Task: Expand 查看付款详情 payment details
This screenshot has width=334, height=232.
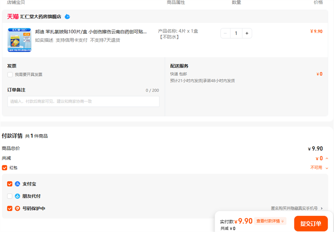Action: coord(270,221)
